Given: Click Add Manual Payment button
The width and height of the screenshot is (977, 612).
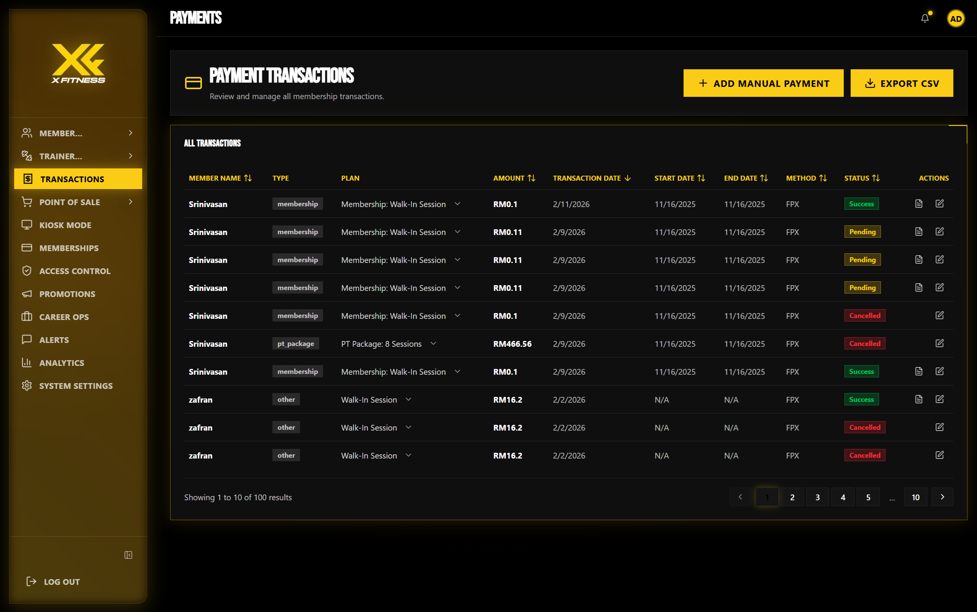Looking at the screenshot, I should [x=763, y=83].
